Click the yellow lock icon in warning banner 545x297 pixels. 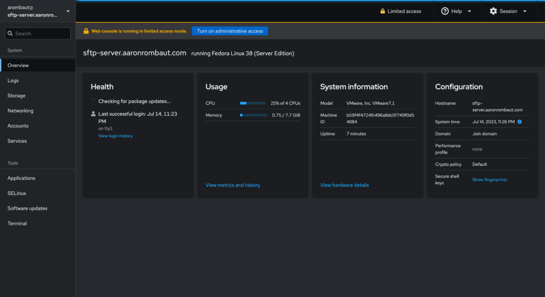[86, 31]
